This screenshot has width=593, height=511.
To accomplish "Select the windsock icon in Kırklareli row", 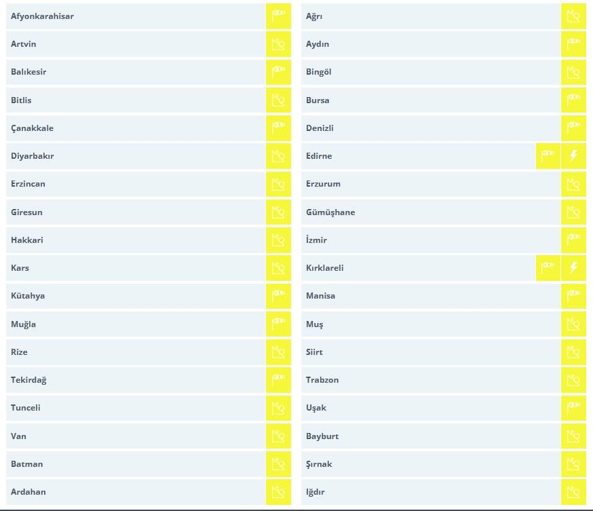I will [x=548, y=268].
